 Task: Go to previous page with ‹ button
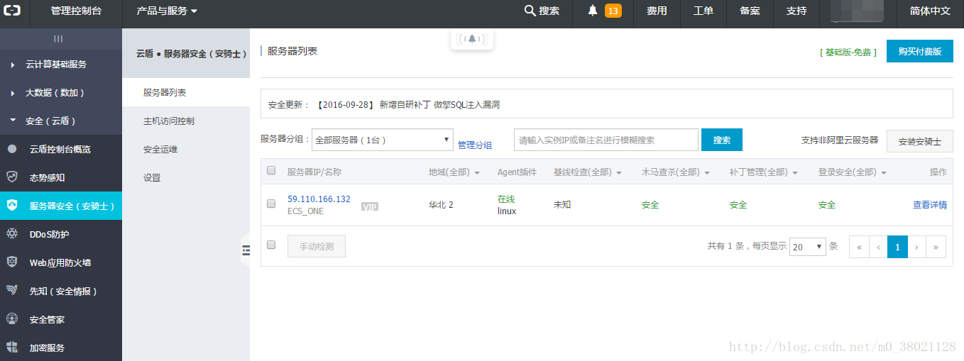click(x=878, y=247)
